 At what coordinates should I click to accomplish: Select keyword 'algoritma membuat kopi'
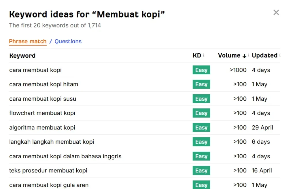[42, 128]
